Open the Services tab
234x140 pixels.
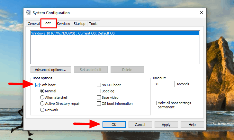63,24
